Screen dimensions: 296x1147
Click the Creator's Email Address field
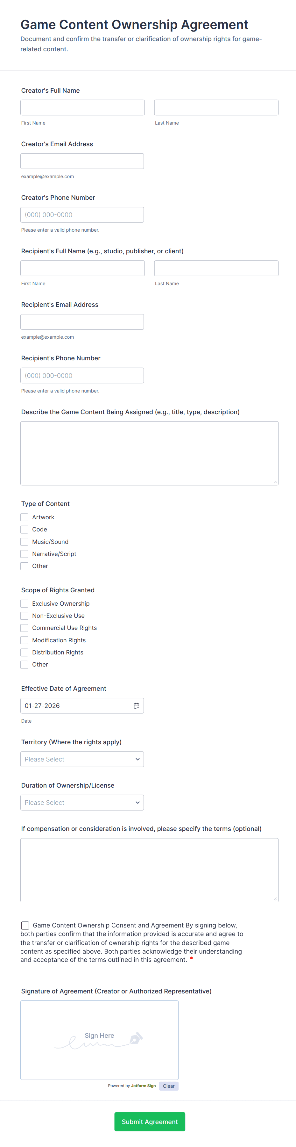click(82, 161)
